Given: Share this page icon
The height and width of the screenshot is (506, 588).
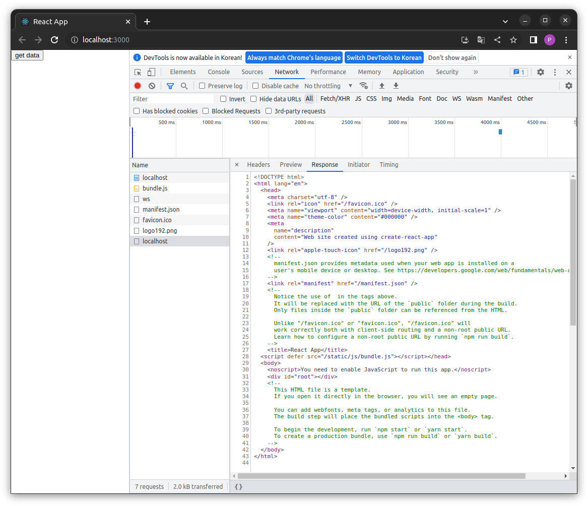Looking at the screenshot, I should [x=497, y=40].
